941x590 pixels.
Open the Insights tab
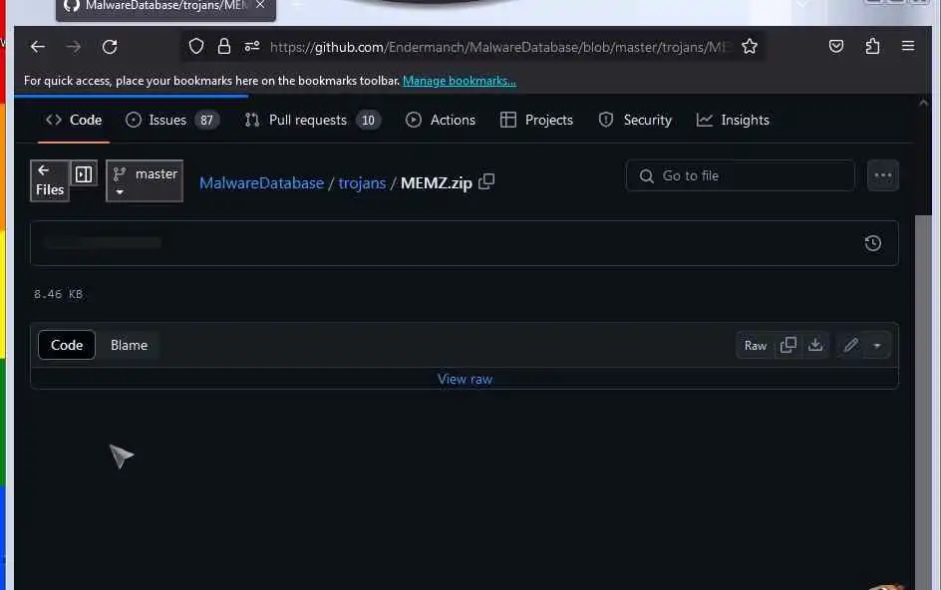coord(733,120)
